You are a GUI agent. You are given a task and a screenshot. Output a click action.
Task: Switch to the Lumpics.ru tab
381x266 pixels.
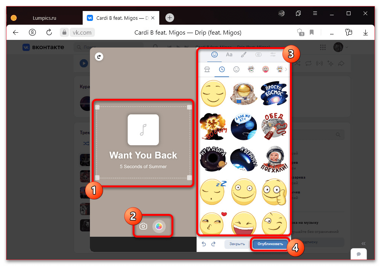pos(44,18)
